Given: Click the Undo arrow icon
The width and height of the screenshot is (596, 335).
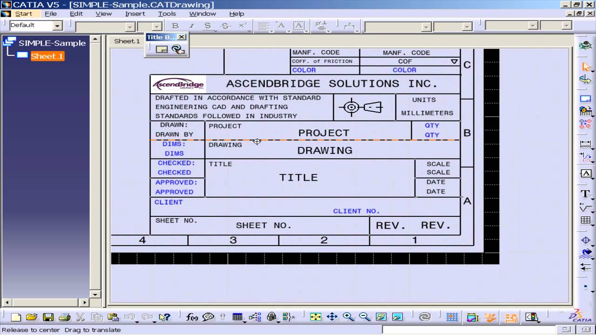Looking at the screenshot, I should (x=130, y=317).
